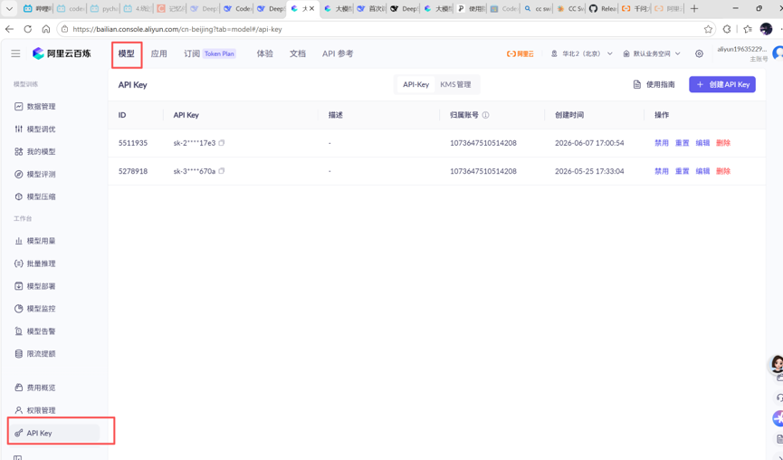The width and height of the screenshot is (783, 460).
Task: Open 模型部署 in the sidebar
Action: tap(41, 286)
